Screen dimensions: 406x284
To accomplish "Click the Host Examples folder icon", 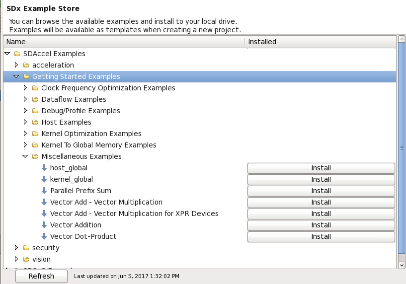I will click(35, 122).
